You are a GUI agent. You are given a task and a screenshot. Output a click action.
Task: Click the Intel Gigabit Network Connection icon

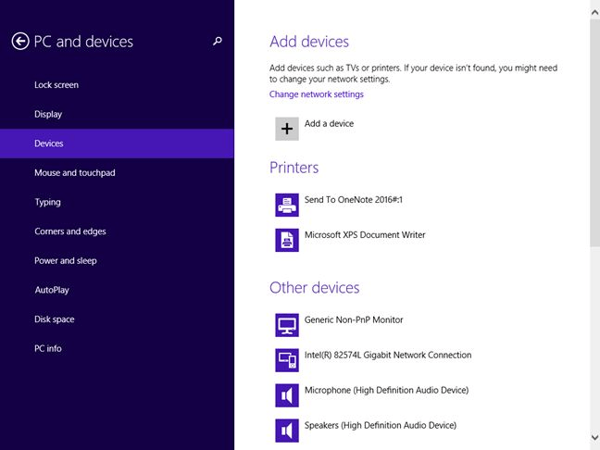click(x=287, y=360)
